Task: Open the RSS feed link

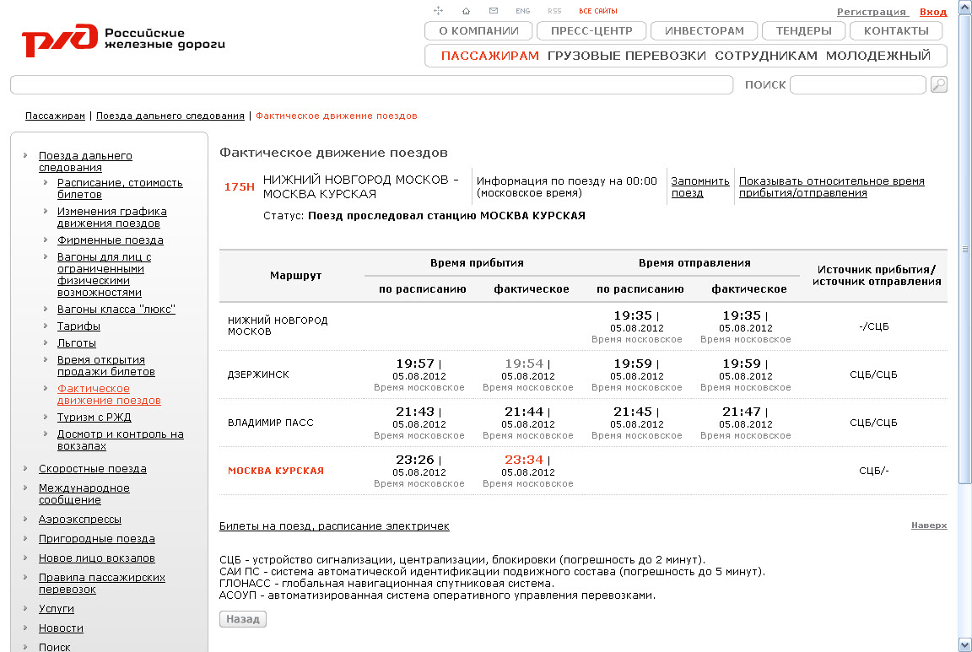Action: click(x=554, y=11)
